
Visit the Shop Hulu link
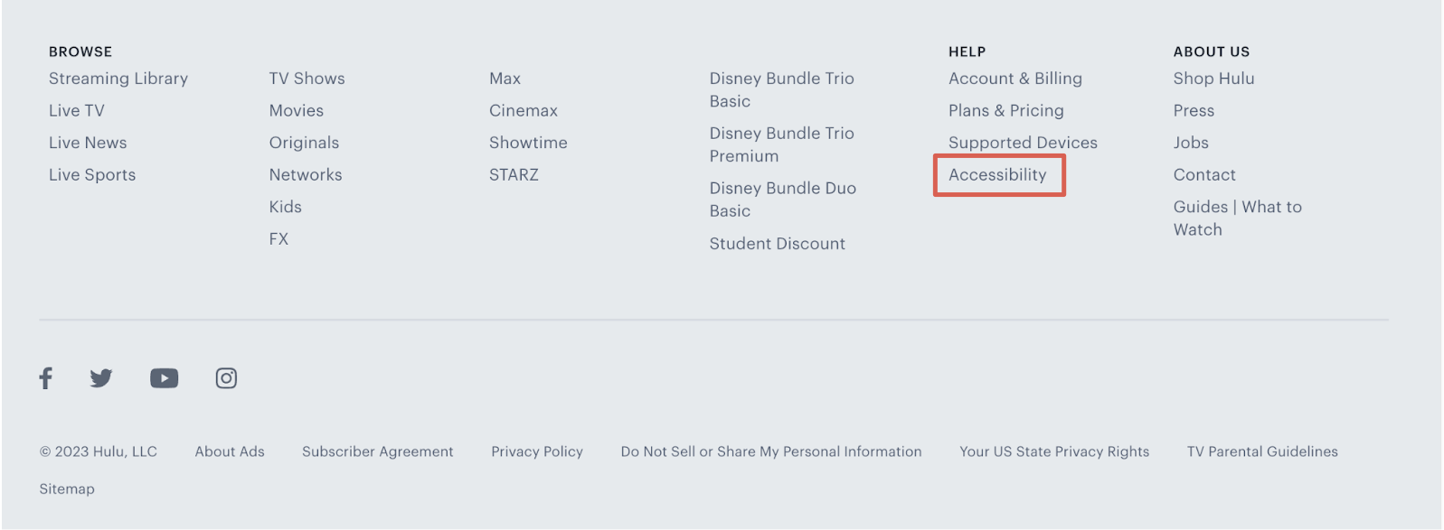pyautogui.click(x=1213, y=79)
